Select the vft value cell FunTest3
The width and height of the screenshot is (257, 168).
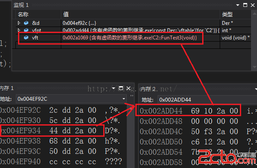coord(140,38)
